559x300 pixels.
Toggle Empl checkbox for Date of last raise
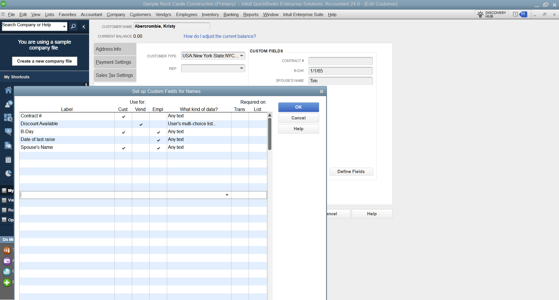coord(158,140)
